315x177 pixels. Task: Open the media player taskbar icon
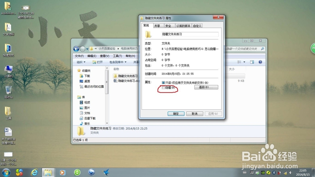click(x=62, y=172)
